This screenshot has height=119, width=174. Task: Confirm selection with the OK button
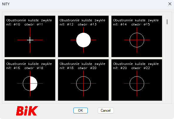[x=80, y=111]
